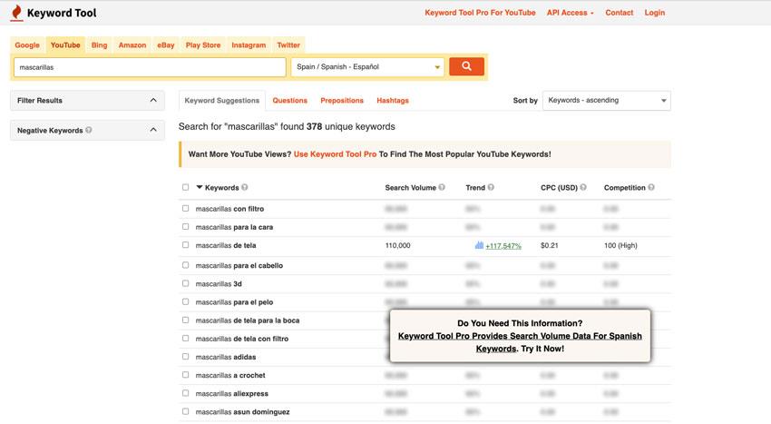Check the box for mascarillas de tela
The width and height of the screenshot is (771, 424).
[185, 245]
